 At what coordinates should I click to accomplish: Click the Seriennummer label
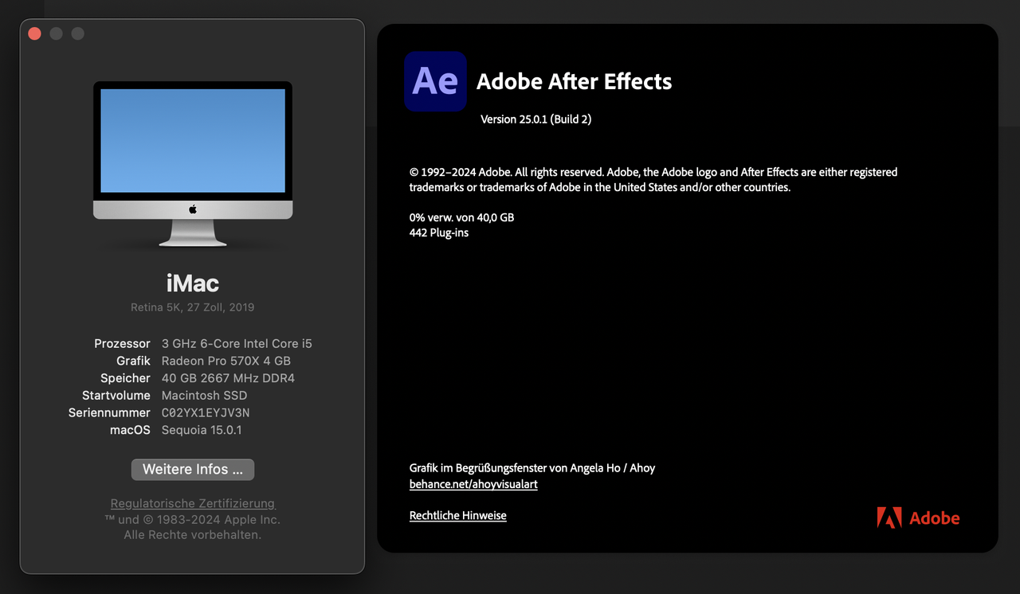pyautogui.click(x=109, y=412)
